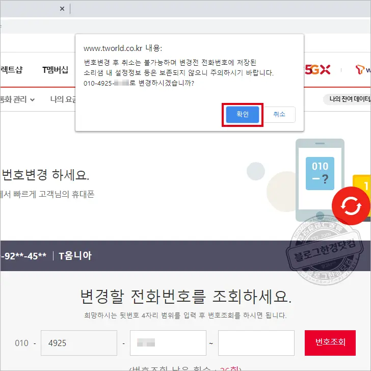Open the 나의 요금 menu
Image resolution: width=371 pixels, height=371 pixels.
click(x=63, y=99)
